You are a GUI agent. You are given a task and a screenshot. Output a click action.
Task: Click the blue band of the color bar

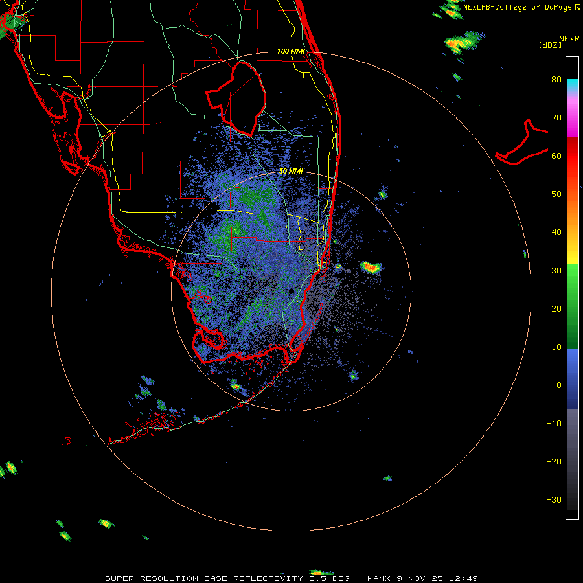[x=572, y=379]
